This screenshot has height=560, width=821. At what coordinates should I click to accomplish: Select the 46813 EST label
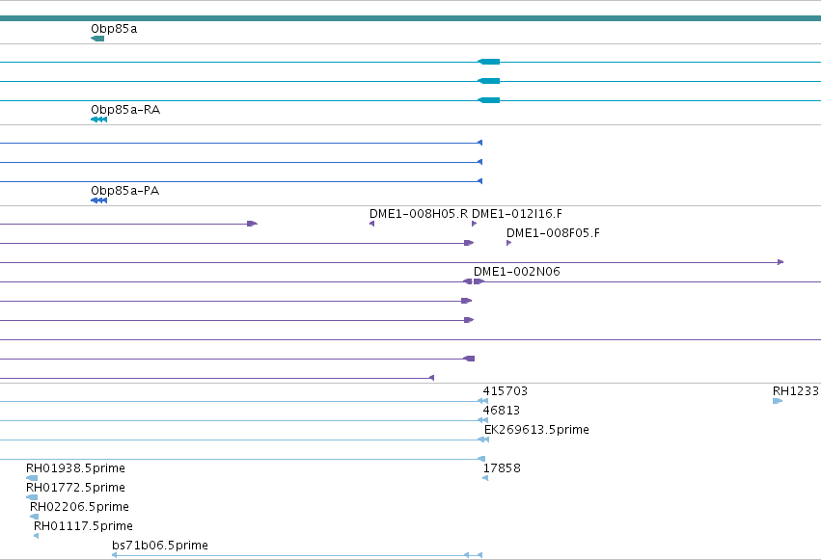tap(501, 411)
